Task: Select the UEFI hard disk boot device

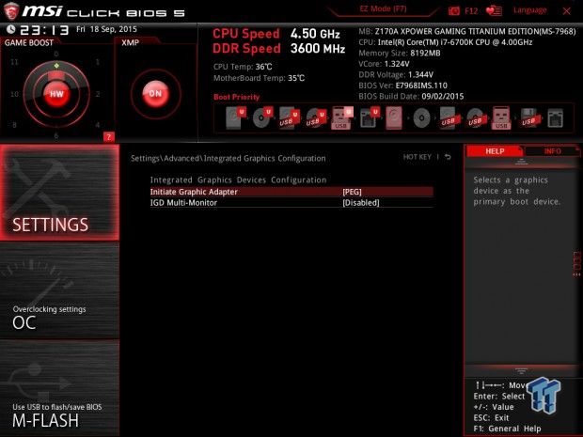Action: (x=236, y=117)
